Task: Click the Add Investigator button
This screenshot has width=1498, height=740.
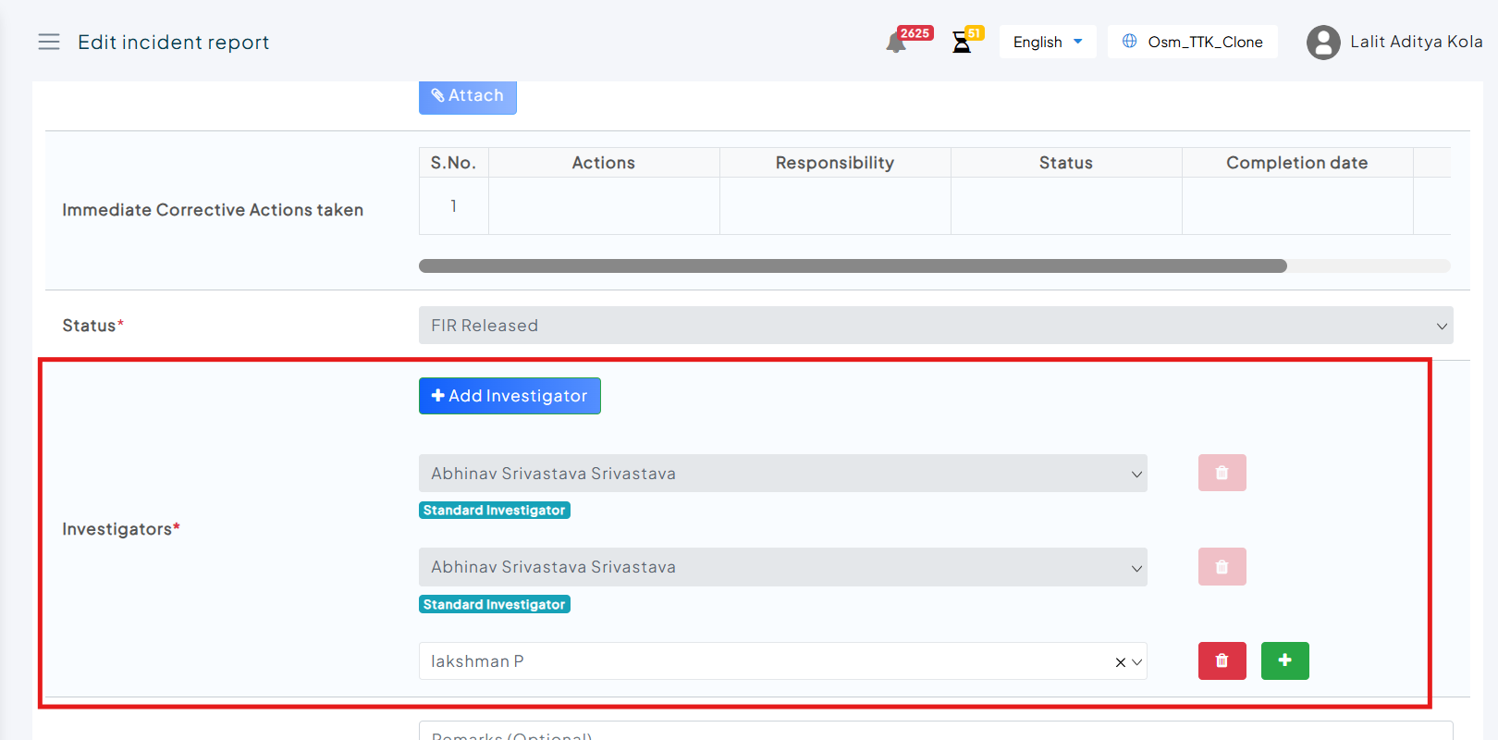Action: pyautogui.click(x=510, y=396)
